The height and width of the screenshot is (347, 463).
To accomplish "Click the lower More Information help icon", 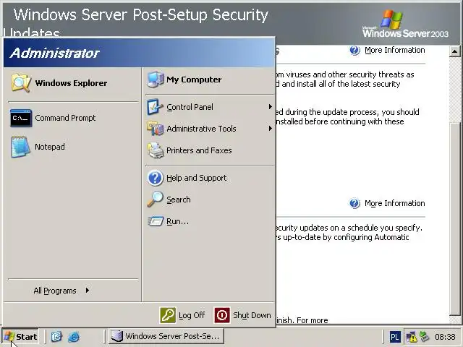I will point(354,203).
